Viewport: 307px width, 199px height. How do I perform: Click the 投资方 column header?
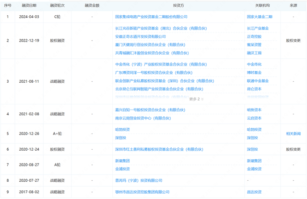pos(178,5)
